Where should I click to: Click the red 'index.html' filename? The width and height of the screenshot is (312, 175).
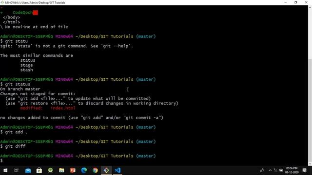pyautogui.click(x=63, y=108)
